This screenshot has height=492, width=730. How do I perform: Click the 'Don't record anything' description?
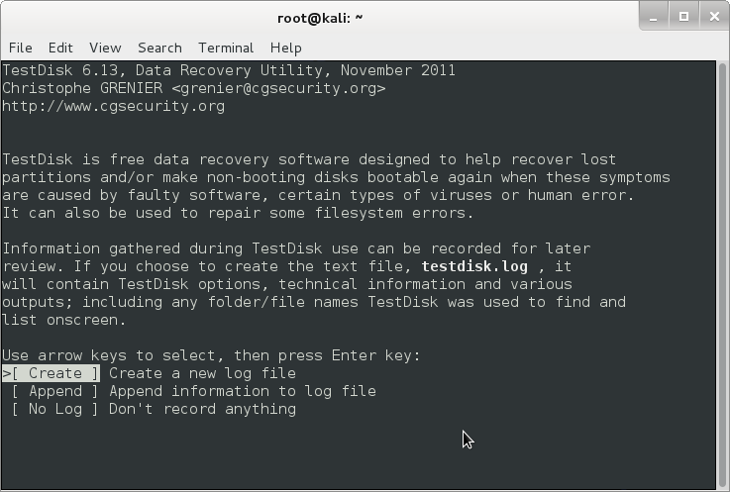coord(202,409)
